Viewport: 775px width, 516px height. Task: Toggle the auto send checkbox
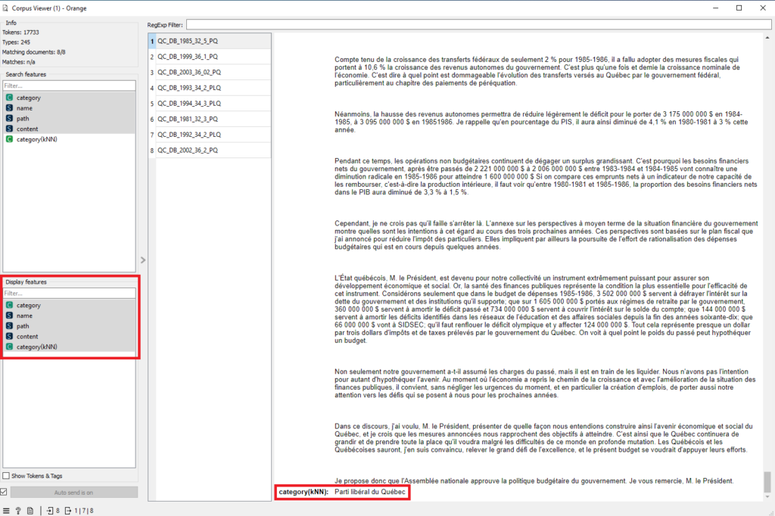pyautogui.click(x=5, y=492)
